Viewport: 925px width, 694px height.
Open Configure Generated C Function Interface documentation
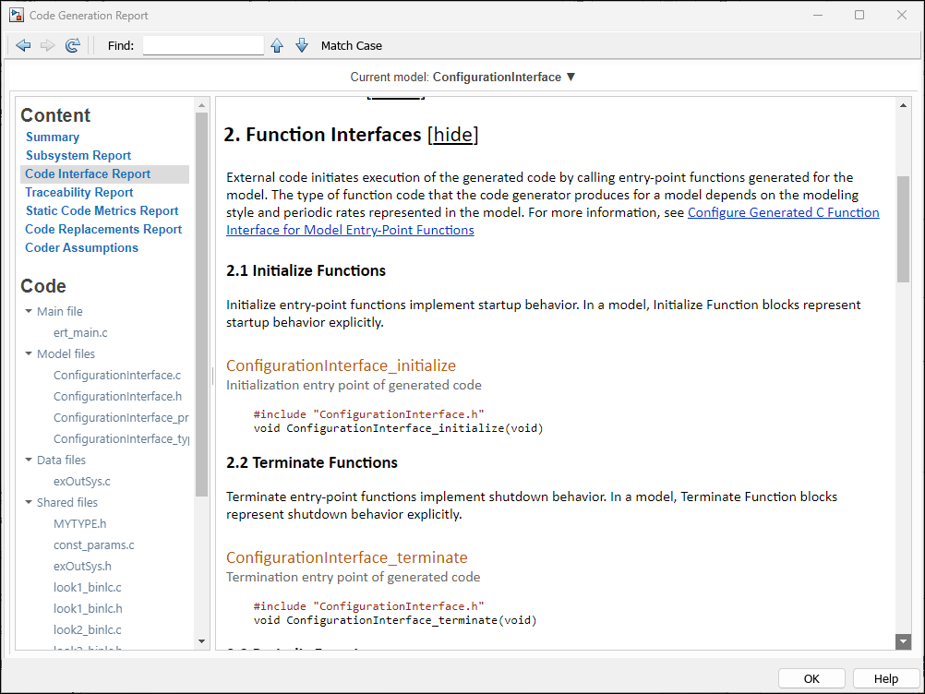click(783, 211)
